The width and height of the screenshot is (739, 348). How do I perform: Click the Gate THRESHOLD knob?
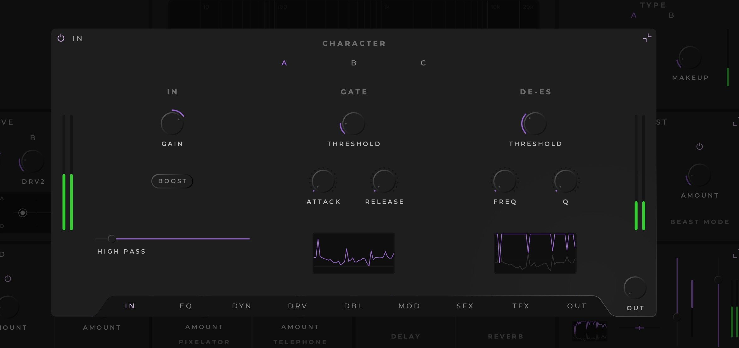354,123
